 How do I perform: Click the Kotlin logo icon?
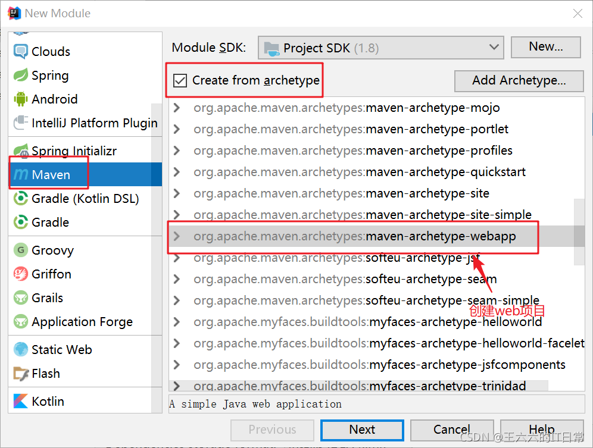coord(20,401)
